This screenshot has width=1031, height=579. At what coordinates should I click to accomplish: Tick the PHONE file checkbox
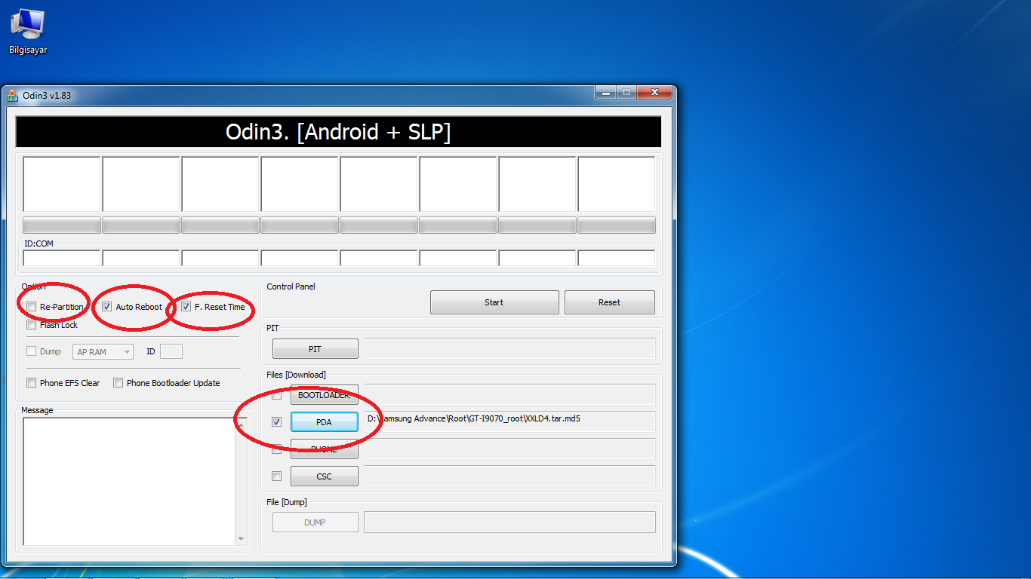276,449
